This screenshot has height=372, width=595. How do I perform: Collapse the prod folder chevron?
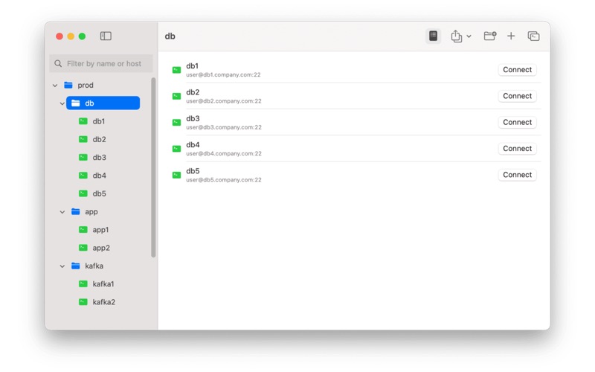[x=55, y=86]
